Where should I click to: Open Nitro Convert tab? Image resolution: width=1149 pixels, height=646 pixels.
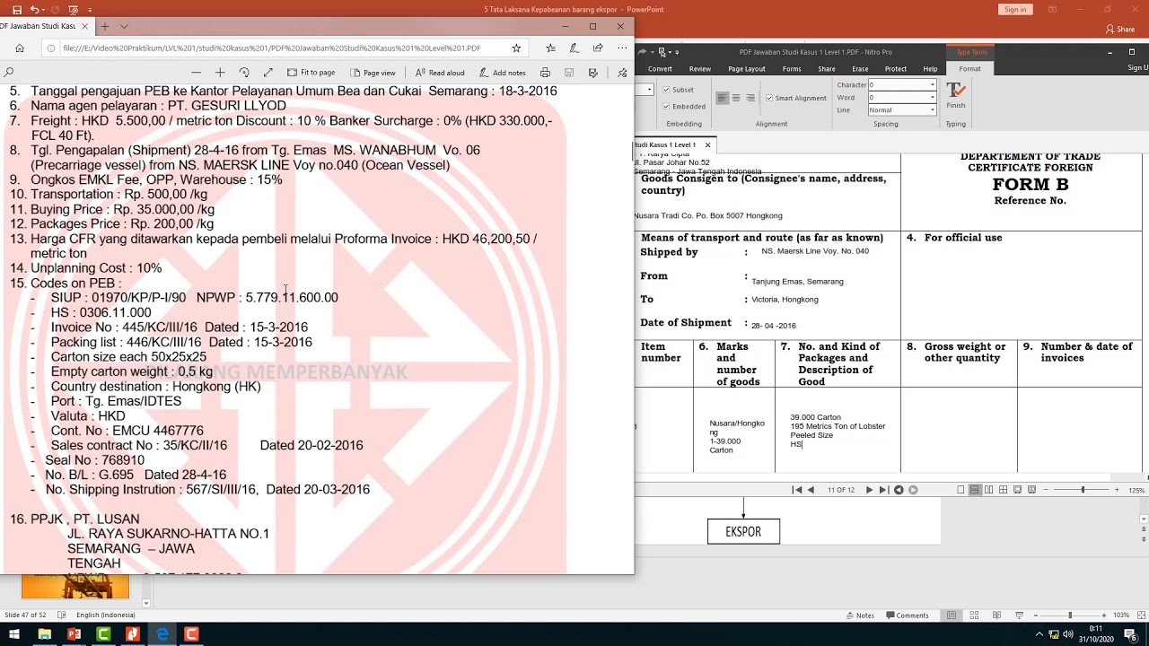[660, 69]
